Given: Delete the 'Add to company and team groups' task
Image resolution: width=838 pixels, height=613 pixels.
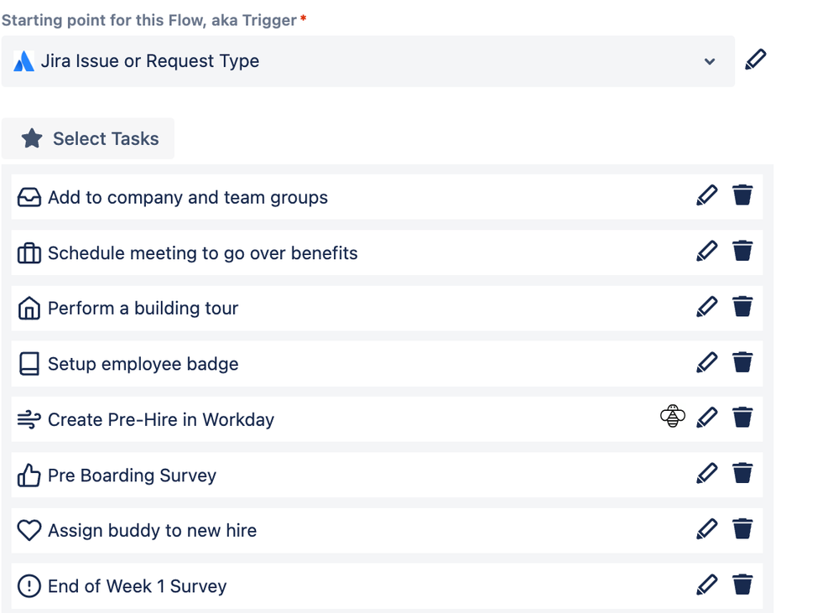Looking at the screenshot, I should click(742, 195).
